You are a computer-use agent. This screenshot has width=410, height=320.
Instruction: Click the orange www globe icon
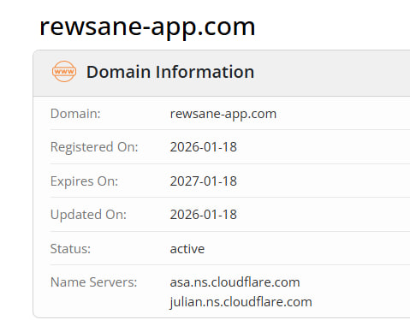(x=64, y=72)
